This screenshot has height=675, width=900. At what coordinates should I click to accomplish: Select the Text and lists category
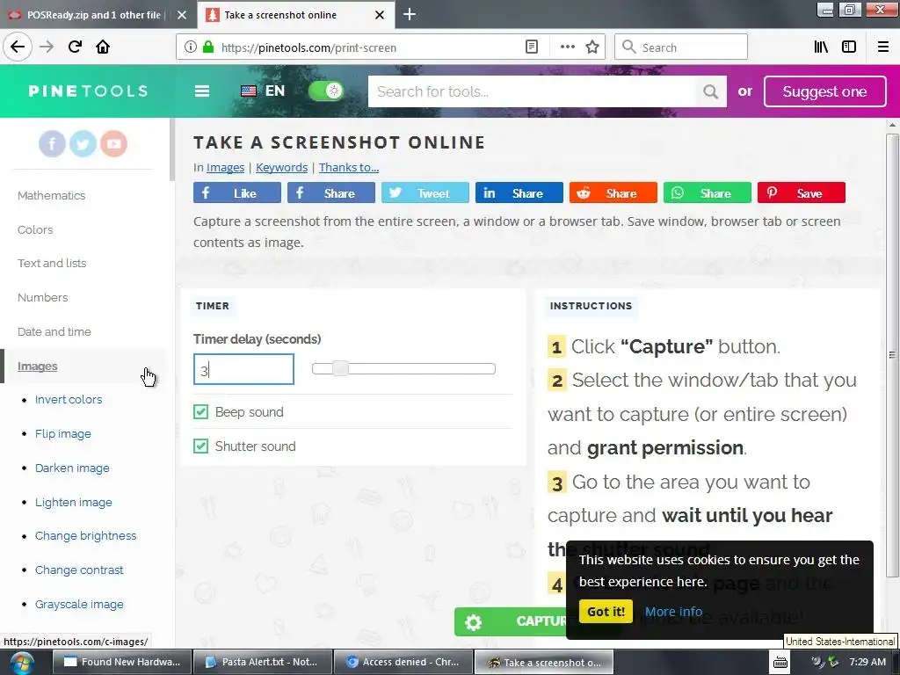[x=52, y=264]
